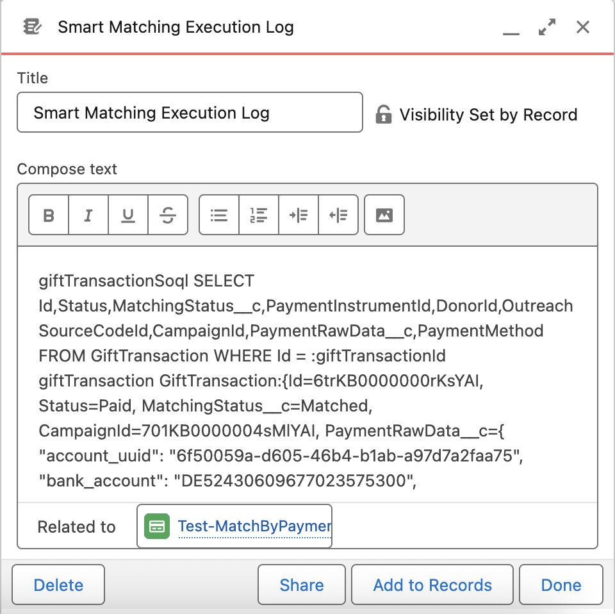Screen dimensions: 615x614
Task: Edit the Title input field
Action: pyautogui.click(x=190, y=113)
